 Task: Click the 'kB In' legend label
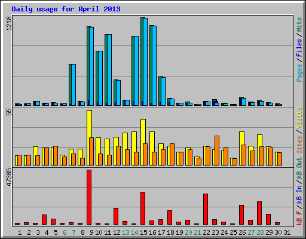tap(299, 194)
